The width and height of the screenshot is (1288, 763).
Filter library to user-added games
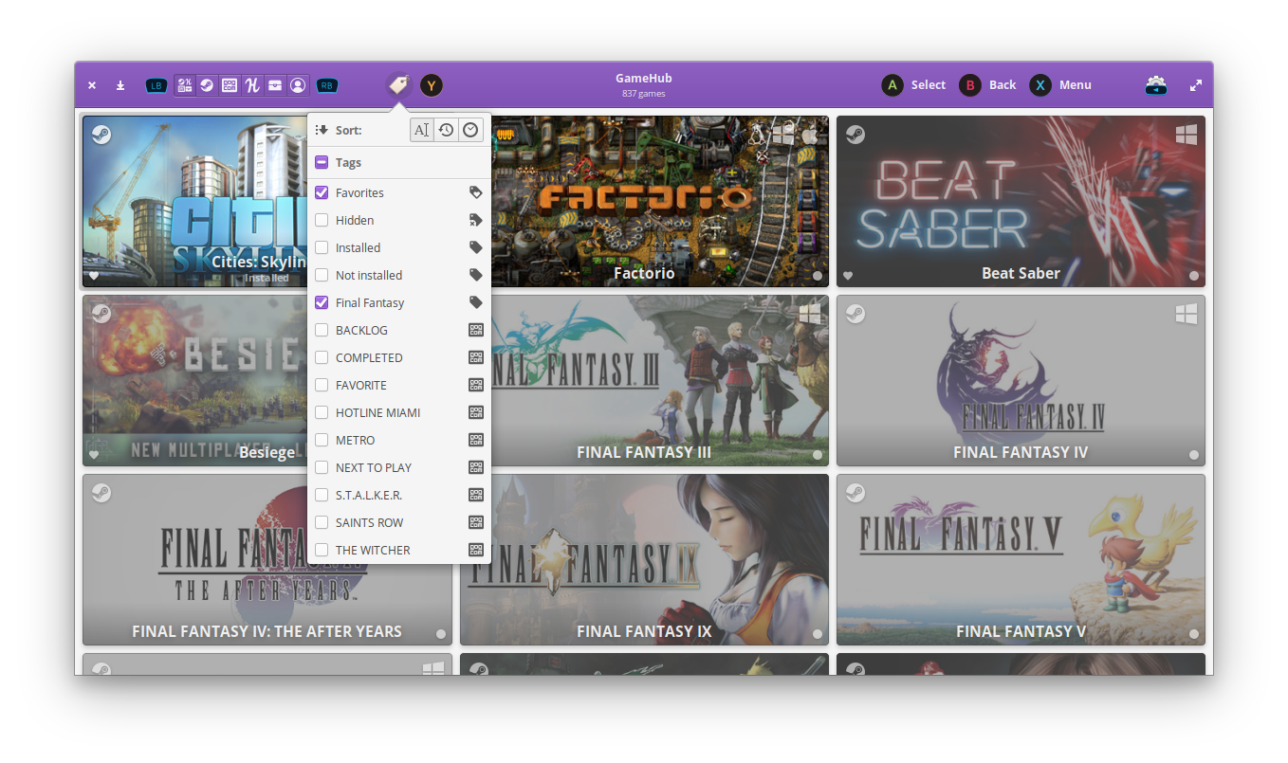coord(298,85)
